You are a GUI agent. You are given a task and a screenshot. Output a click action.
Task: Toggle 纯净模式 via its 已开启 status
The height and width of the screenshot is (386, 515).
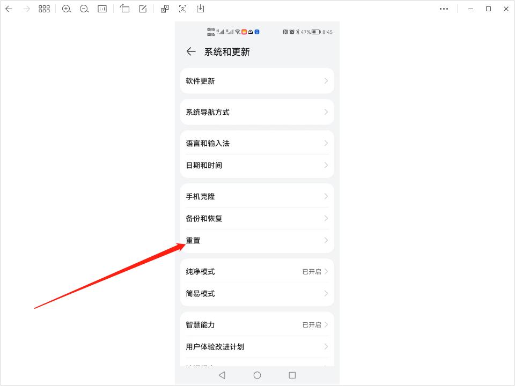tap(312, 272)
